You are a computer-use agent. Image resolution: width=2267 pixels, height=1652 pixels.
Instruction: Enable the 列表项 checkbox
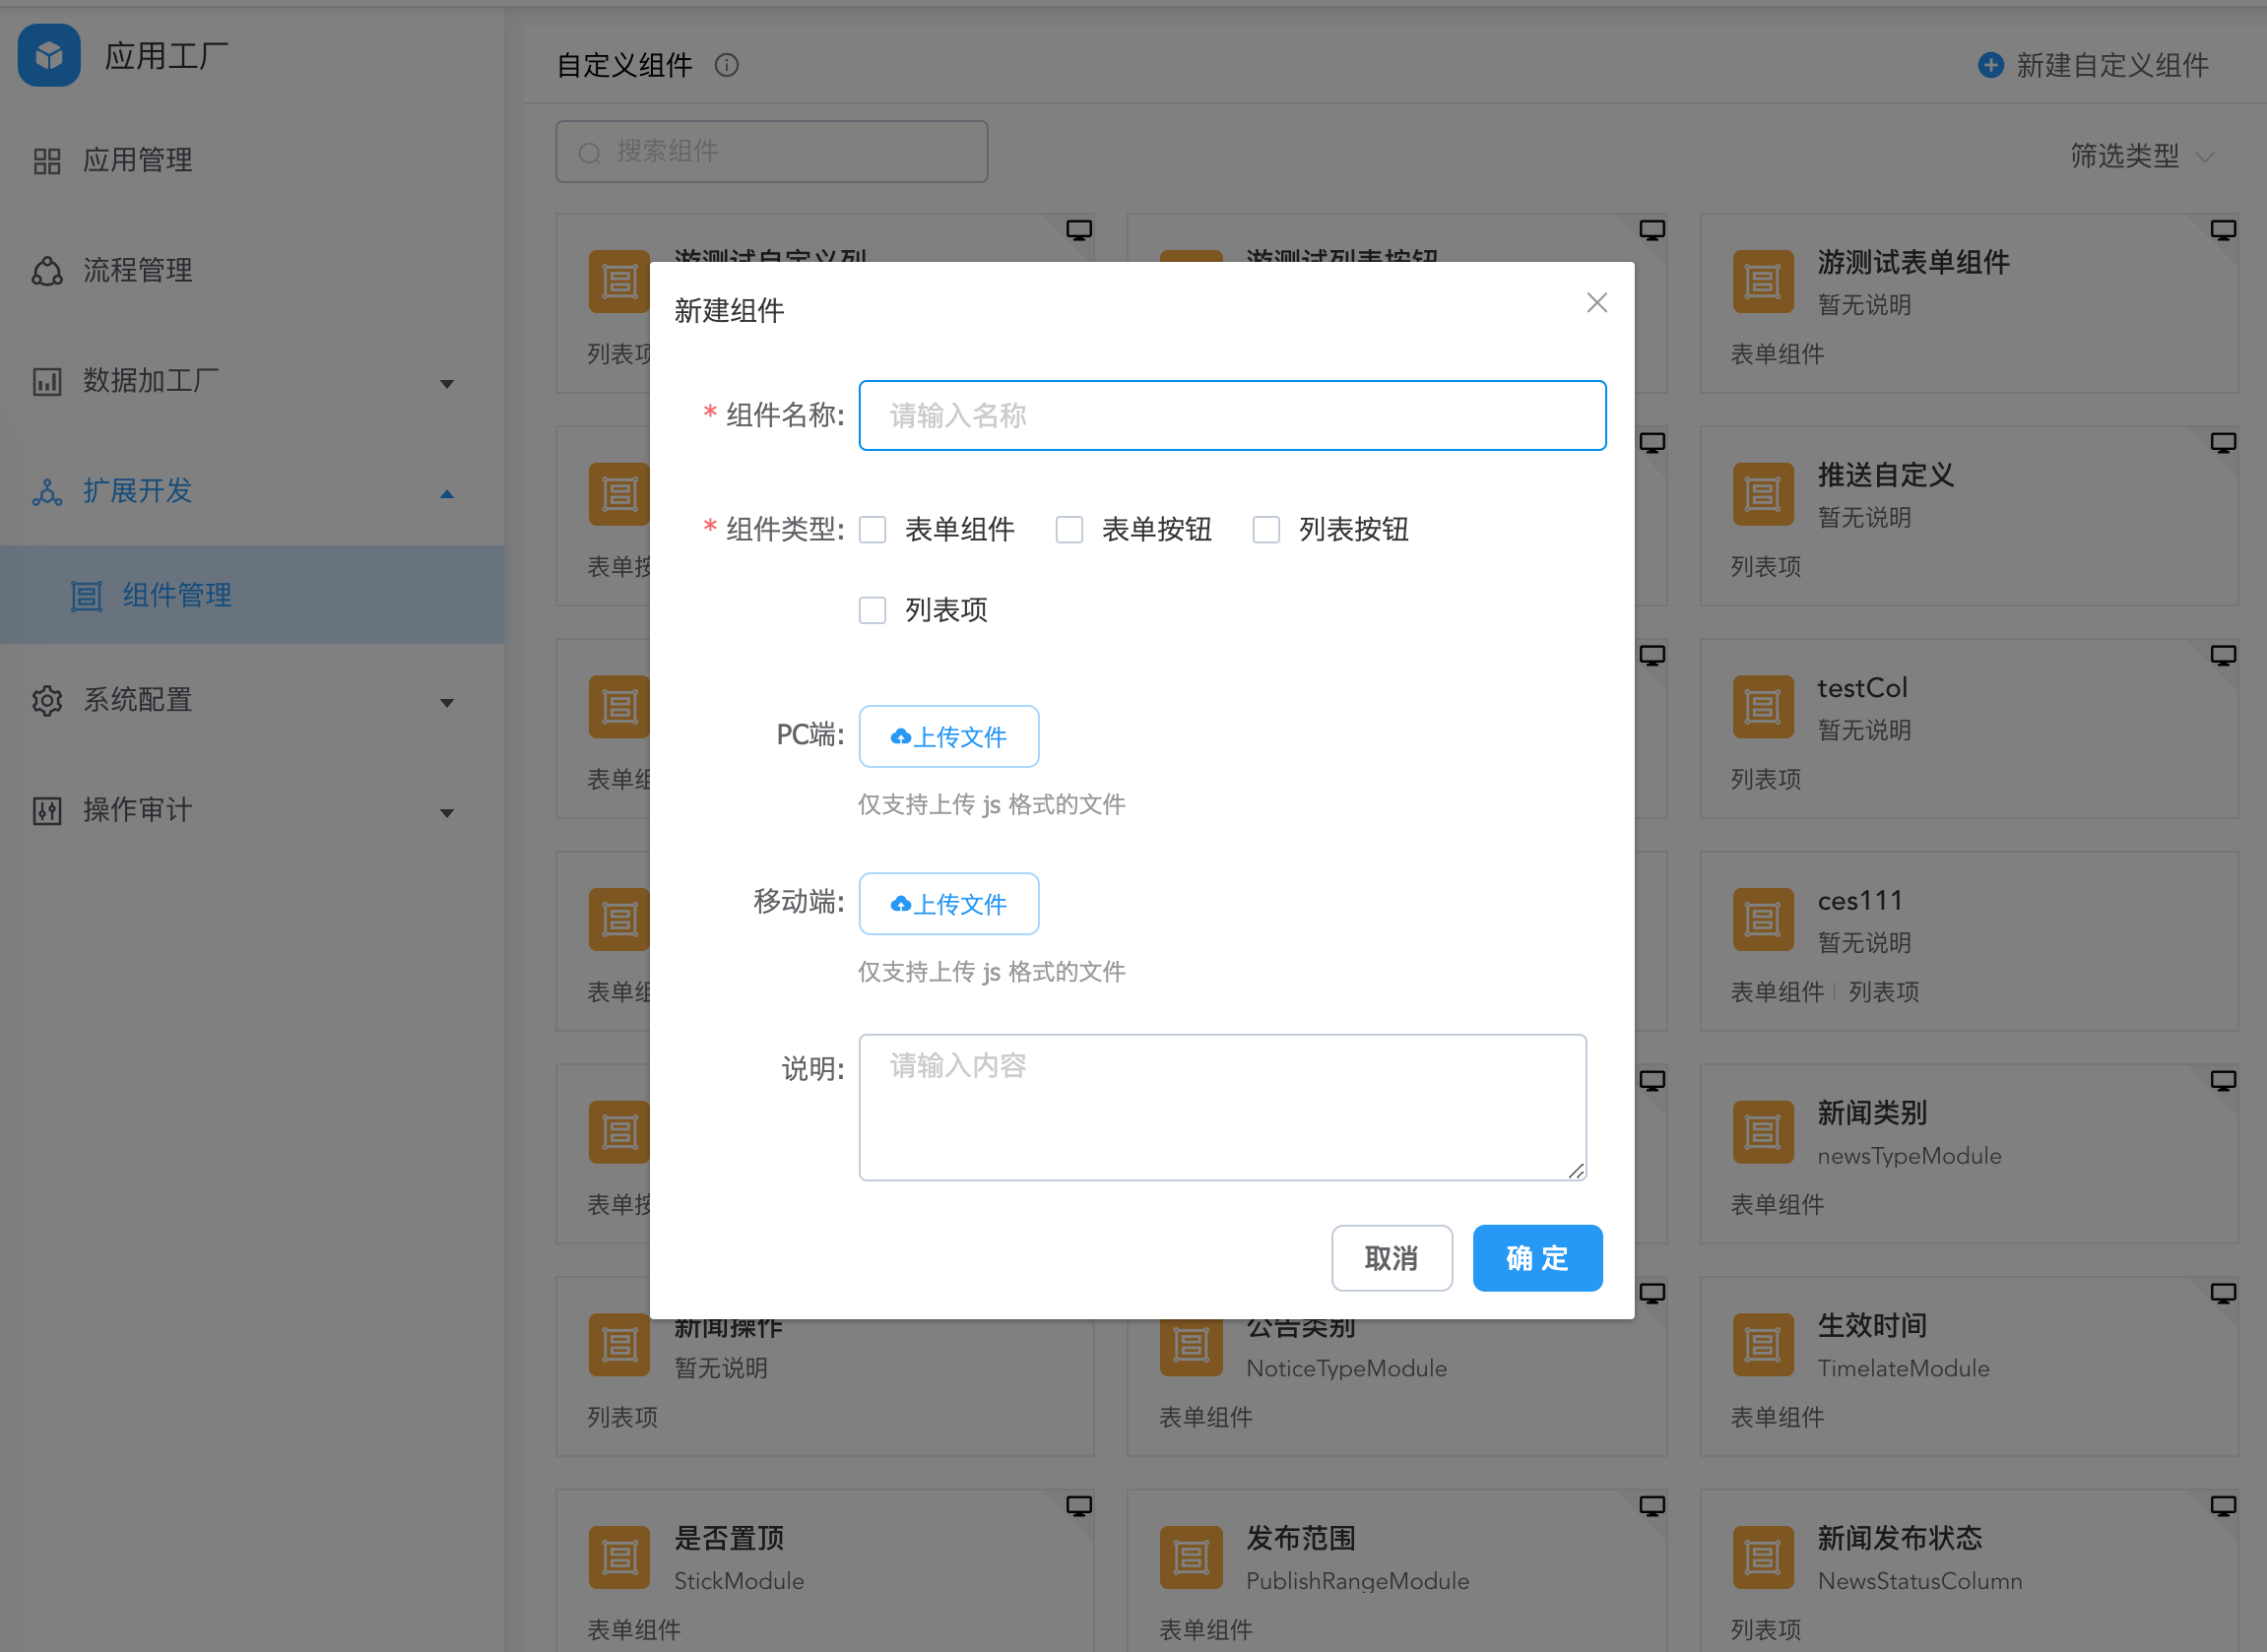pyautogui.click(x=873, y=610)
